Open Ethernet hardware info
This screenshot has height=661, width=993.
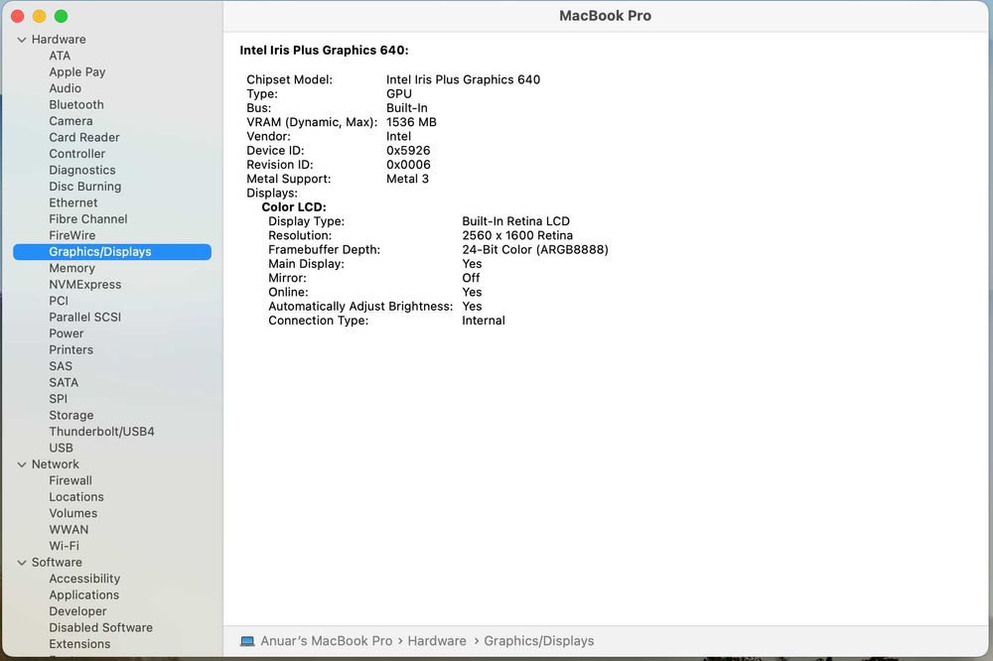(x=73, y=202)
